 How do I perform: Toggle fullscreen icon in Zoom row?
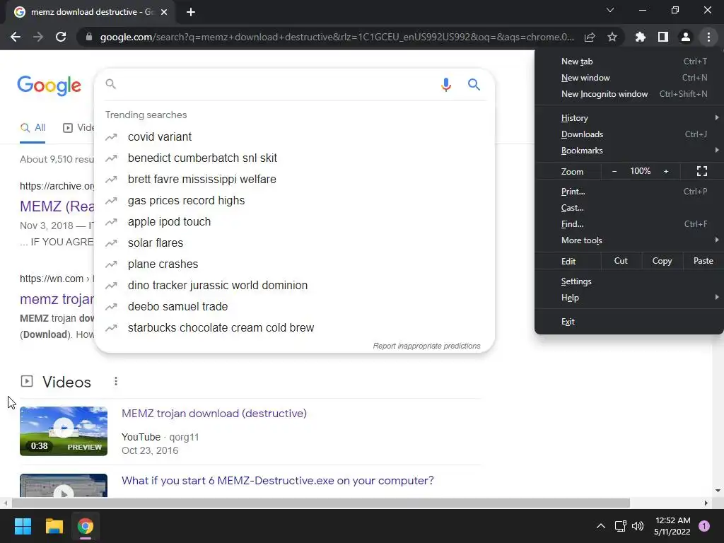702,171
